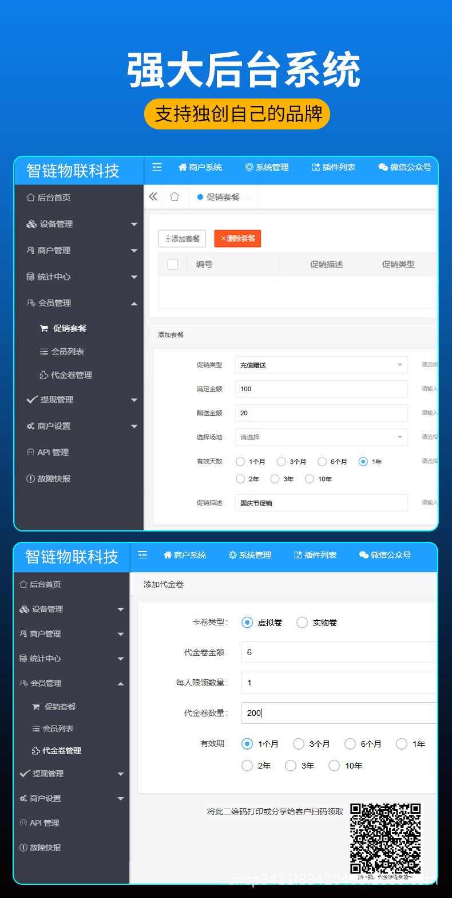The image size is (452, 898).
Task: Click the orange 删除套餐 button
Action: [x=237, y=238]
